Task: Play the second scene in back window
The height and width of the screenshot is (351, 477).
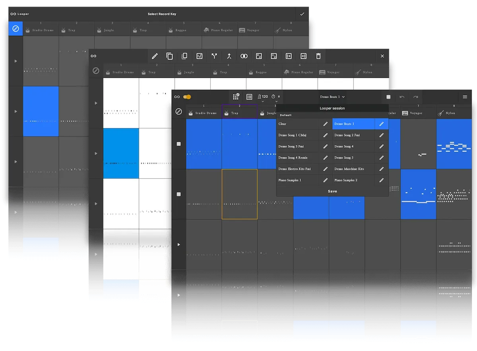Action: [16, 112]
